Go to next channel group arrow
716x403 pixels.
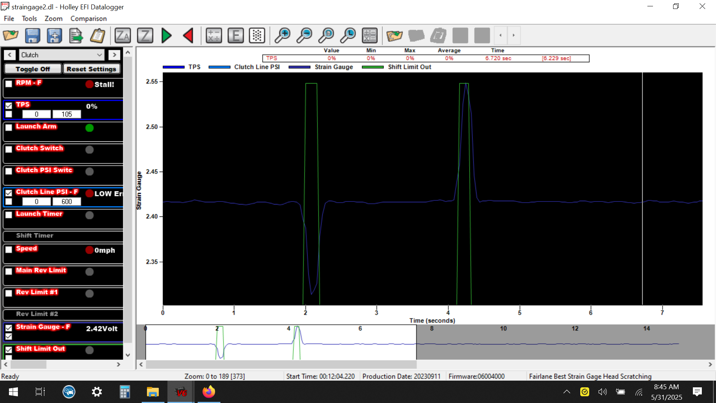click(x=114, y=55)
